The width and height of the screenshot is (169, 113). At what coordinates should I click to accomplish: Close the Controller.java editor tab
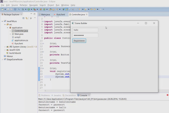[x=87, y=14]
